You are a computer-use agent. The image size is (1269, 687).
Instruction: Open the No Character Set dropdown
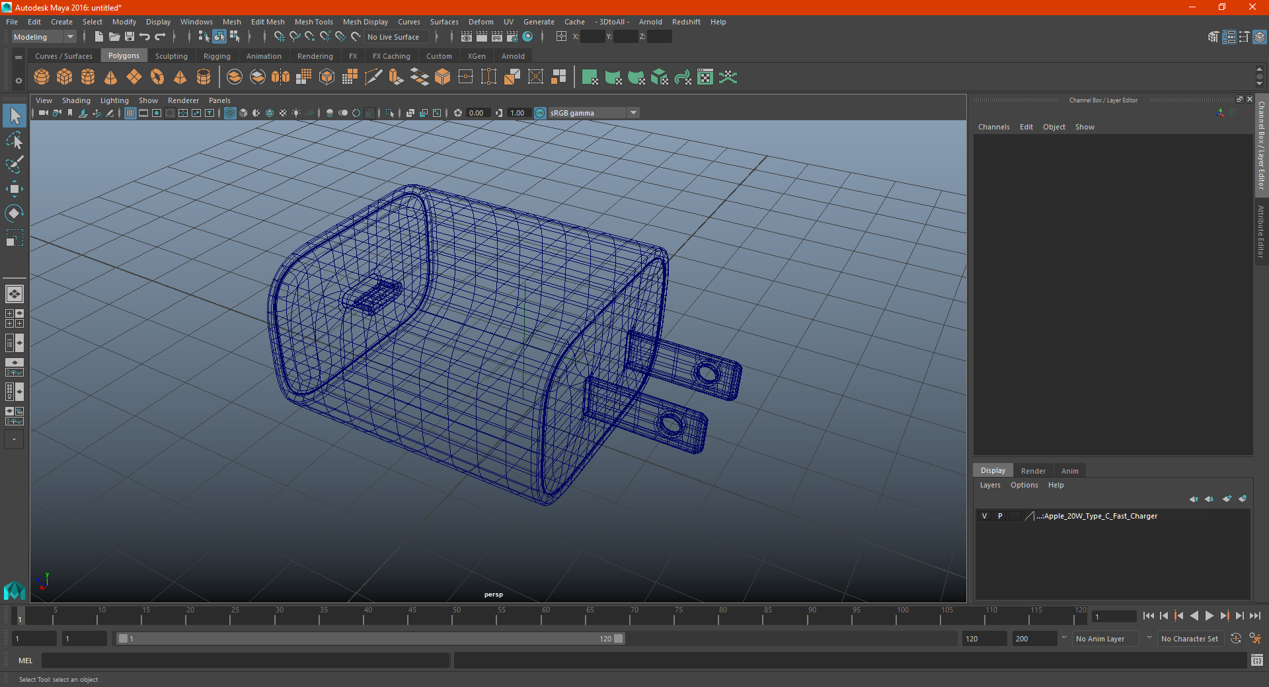click(x=1190, y=639)
